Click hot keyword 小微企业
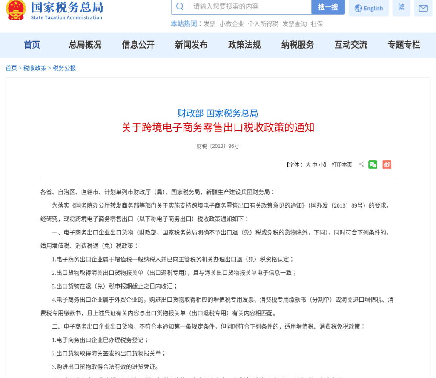Viewport: 436px width, 378px height. (x=232, y=24)
